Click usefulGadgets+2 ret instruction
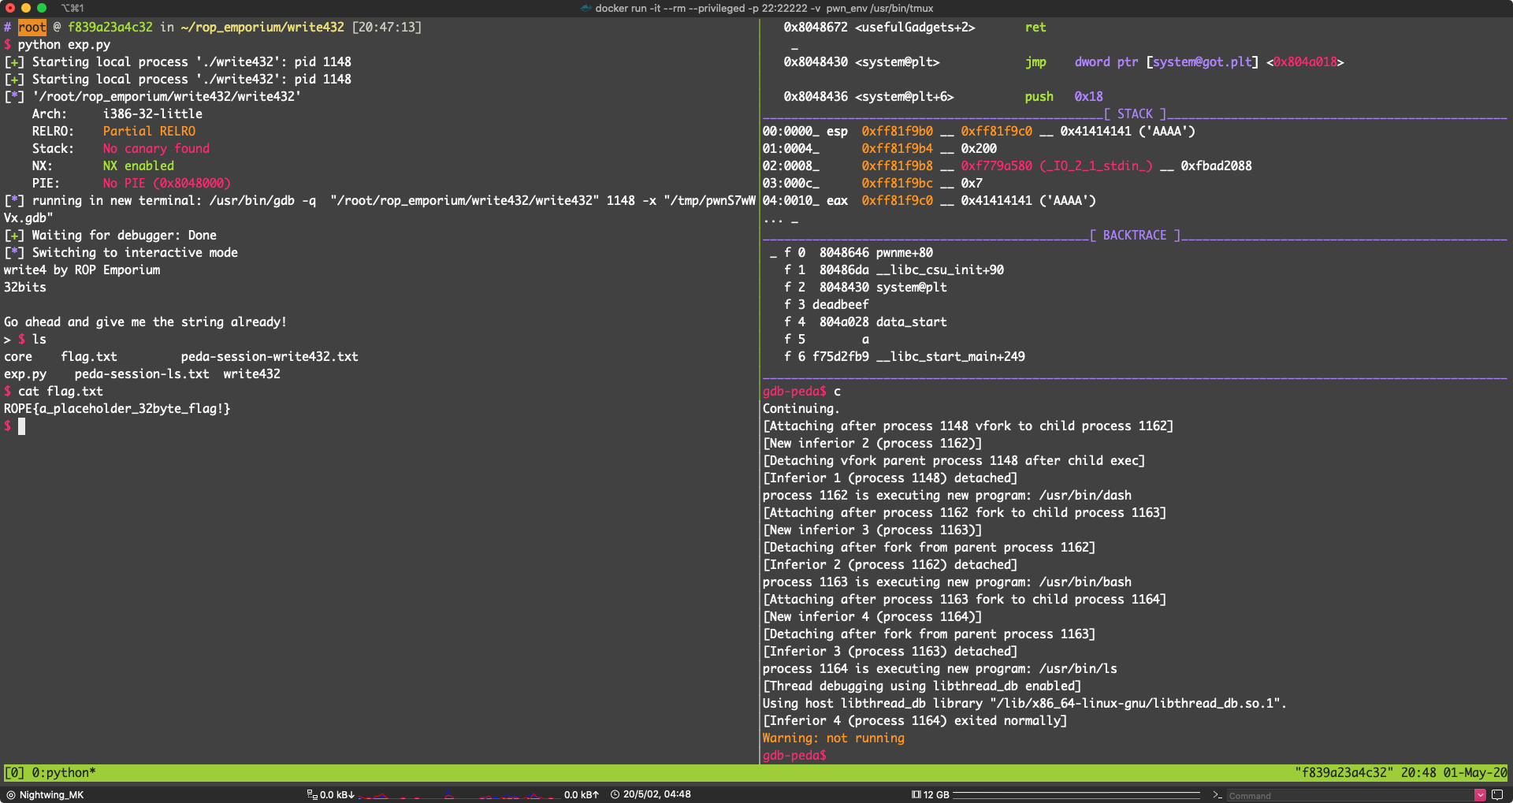 (x=915, y=28)
